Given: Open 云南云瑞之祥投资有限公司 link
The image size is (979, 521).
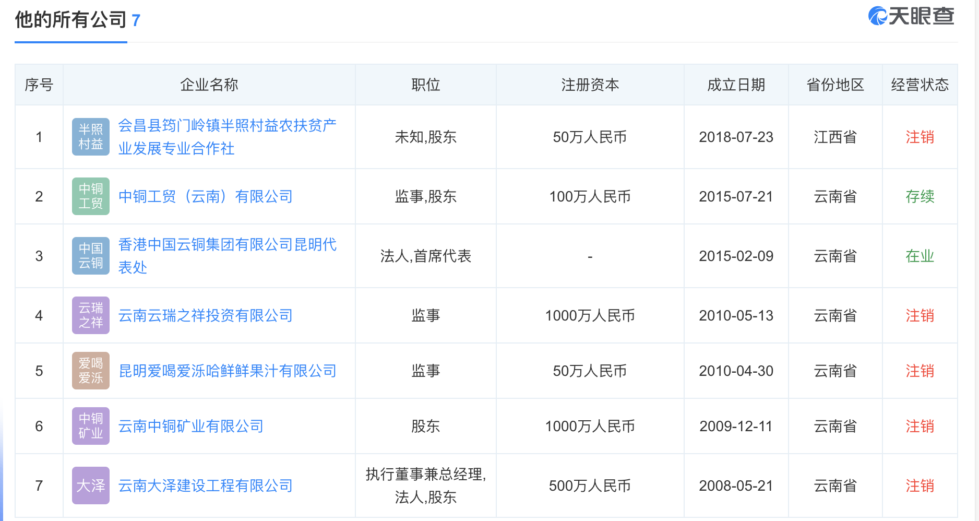Looking at the screenshot, I should point(206,315).
